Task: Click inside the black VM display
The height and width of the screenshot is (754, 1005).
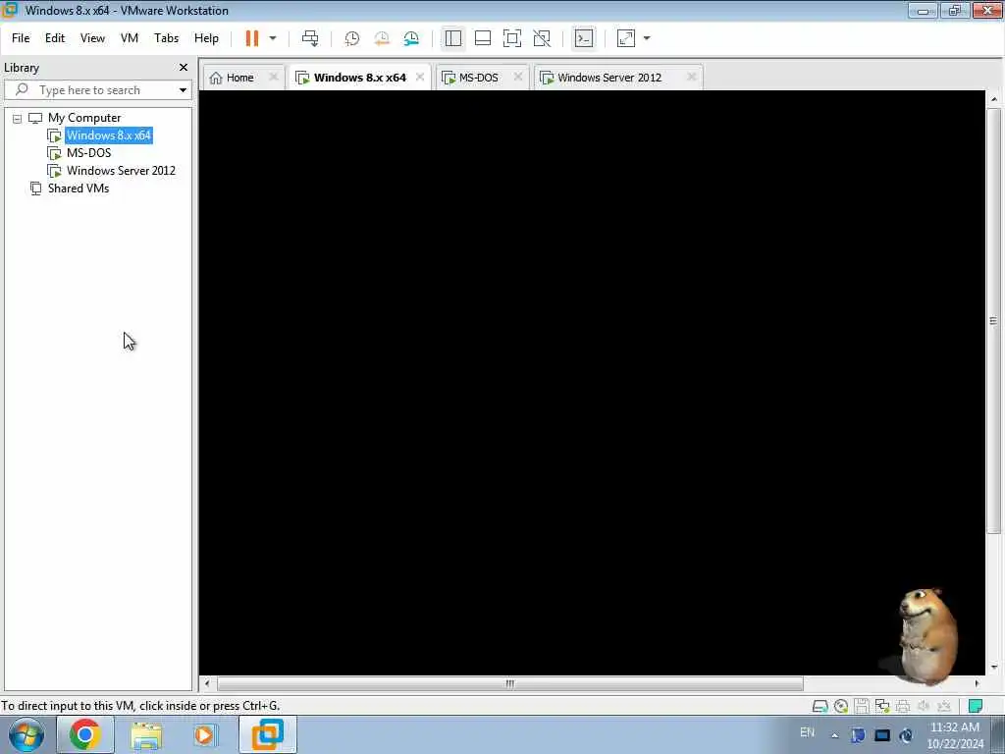Action: [592, 382]
